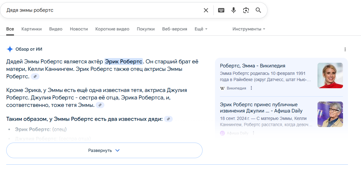Open more options for Wikipedia source card

[x=252, y=88]
